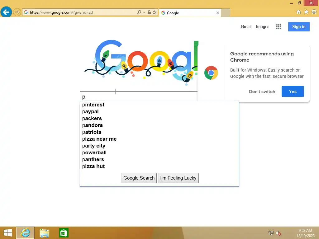Viewport: 319px width, 239px height.
Task: Refresh the page with the reload icon
Action: point(154,12)
